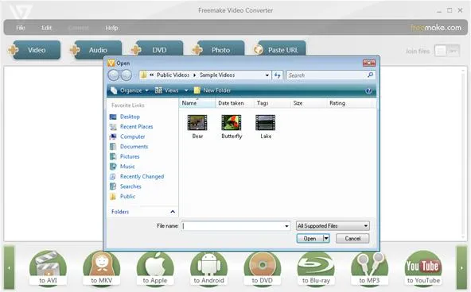This screenshot has height=292, width=471.
Task: Click the Paste URL button
Action: (x=280, y=49)
